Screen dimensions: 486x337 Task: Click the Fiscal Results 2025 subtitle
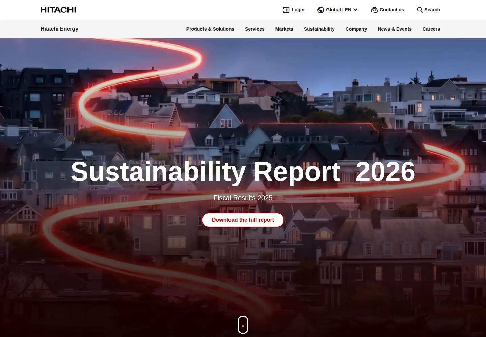(243, 198)
